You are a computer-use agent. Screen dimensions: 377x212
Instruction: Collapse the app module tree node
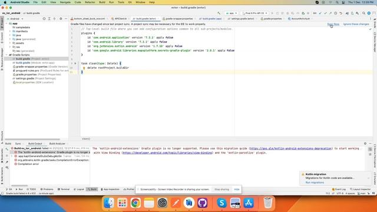tap(6, 24)
